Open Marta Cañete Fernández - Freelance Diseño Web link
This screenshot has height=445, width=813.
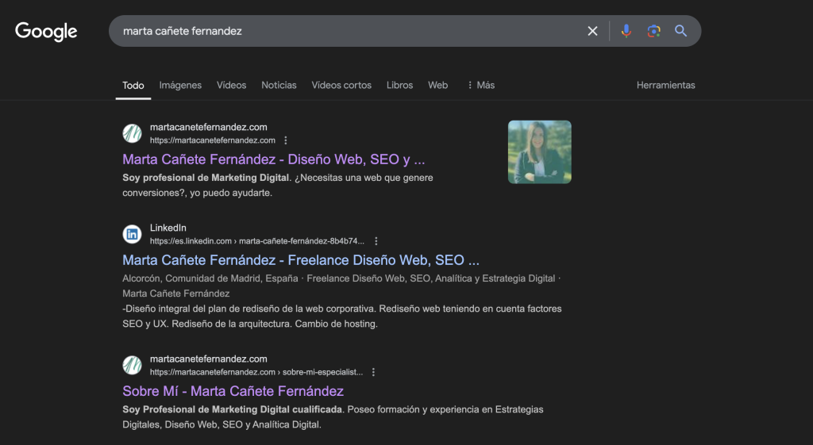click(301, 259)
